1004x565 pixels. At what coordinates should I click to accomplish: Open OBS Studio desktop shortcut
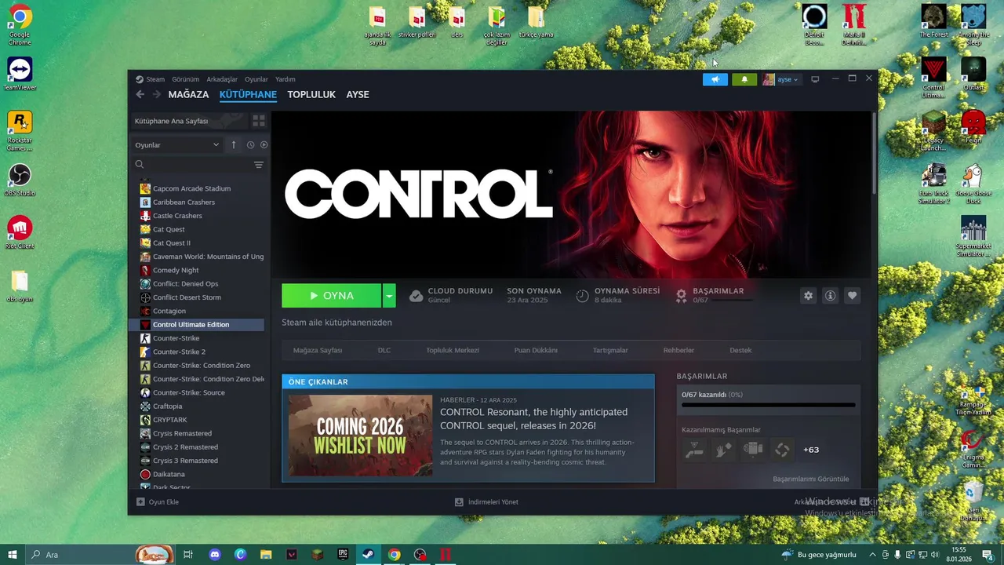[x=20, y=180]
